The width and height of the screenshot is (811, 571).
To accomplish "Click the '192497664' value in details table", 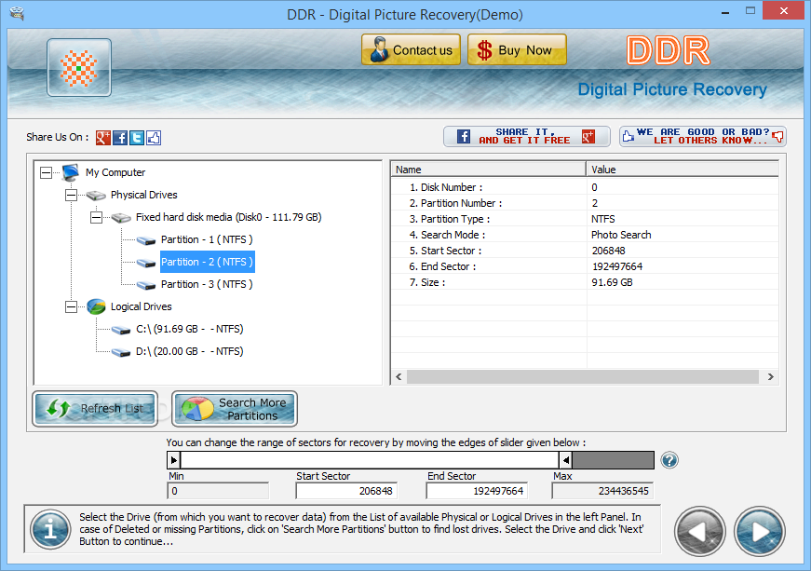I will click(x=617, y=266).
